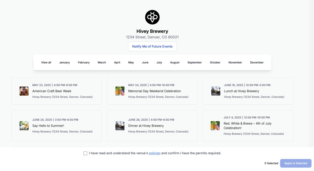Open the venue policies link
314x171 pixels.
click(x=155, y=153)
